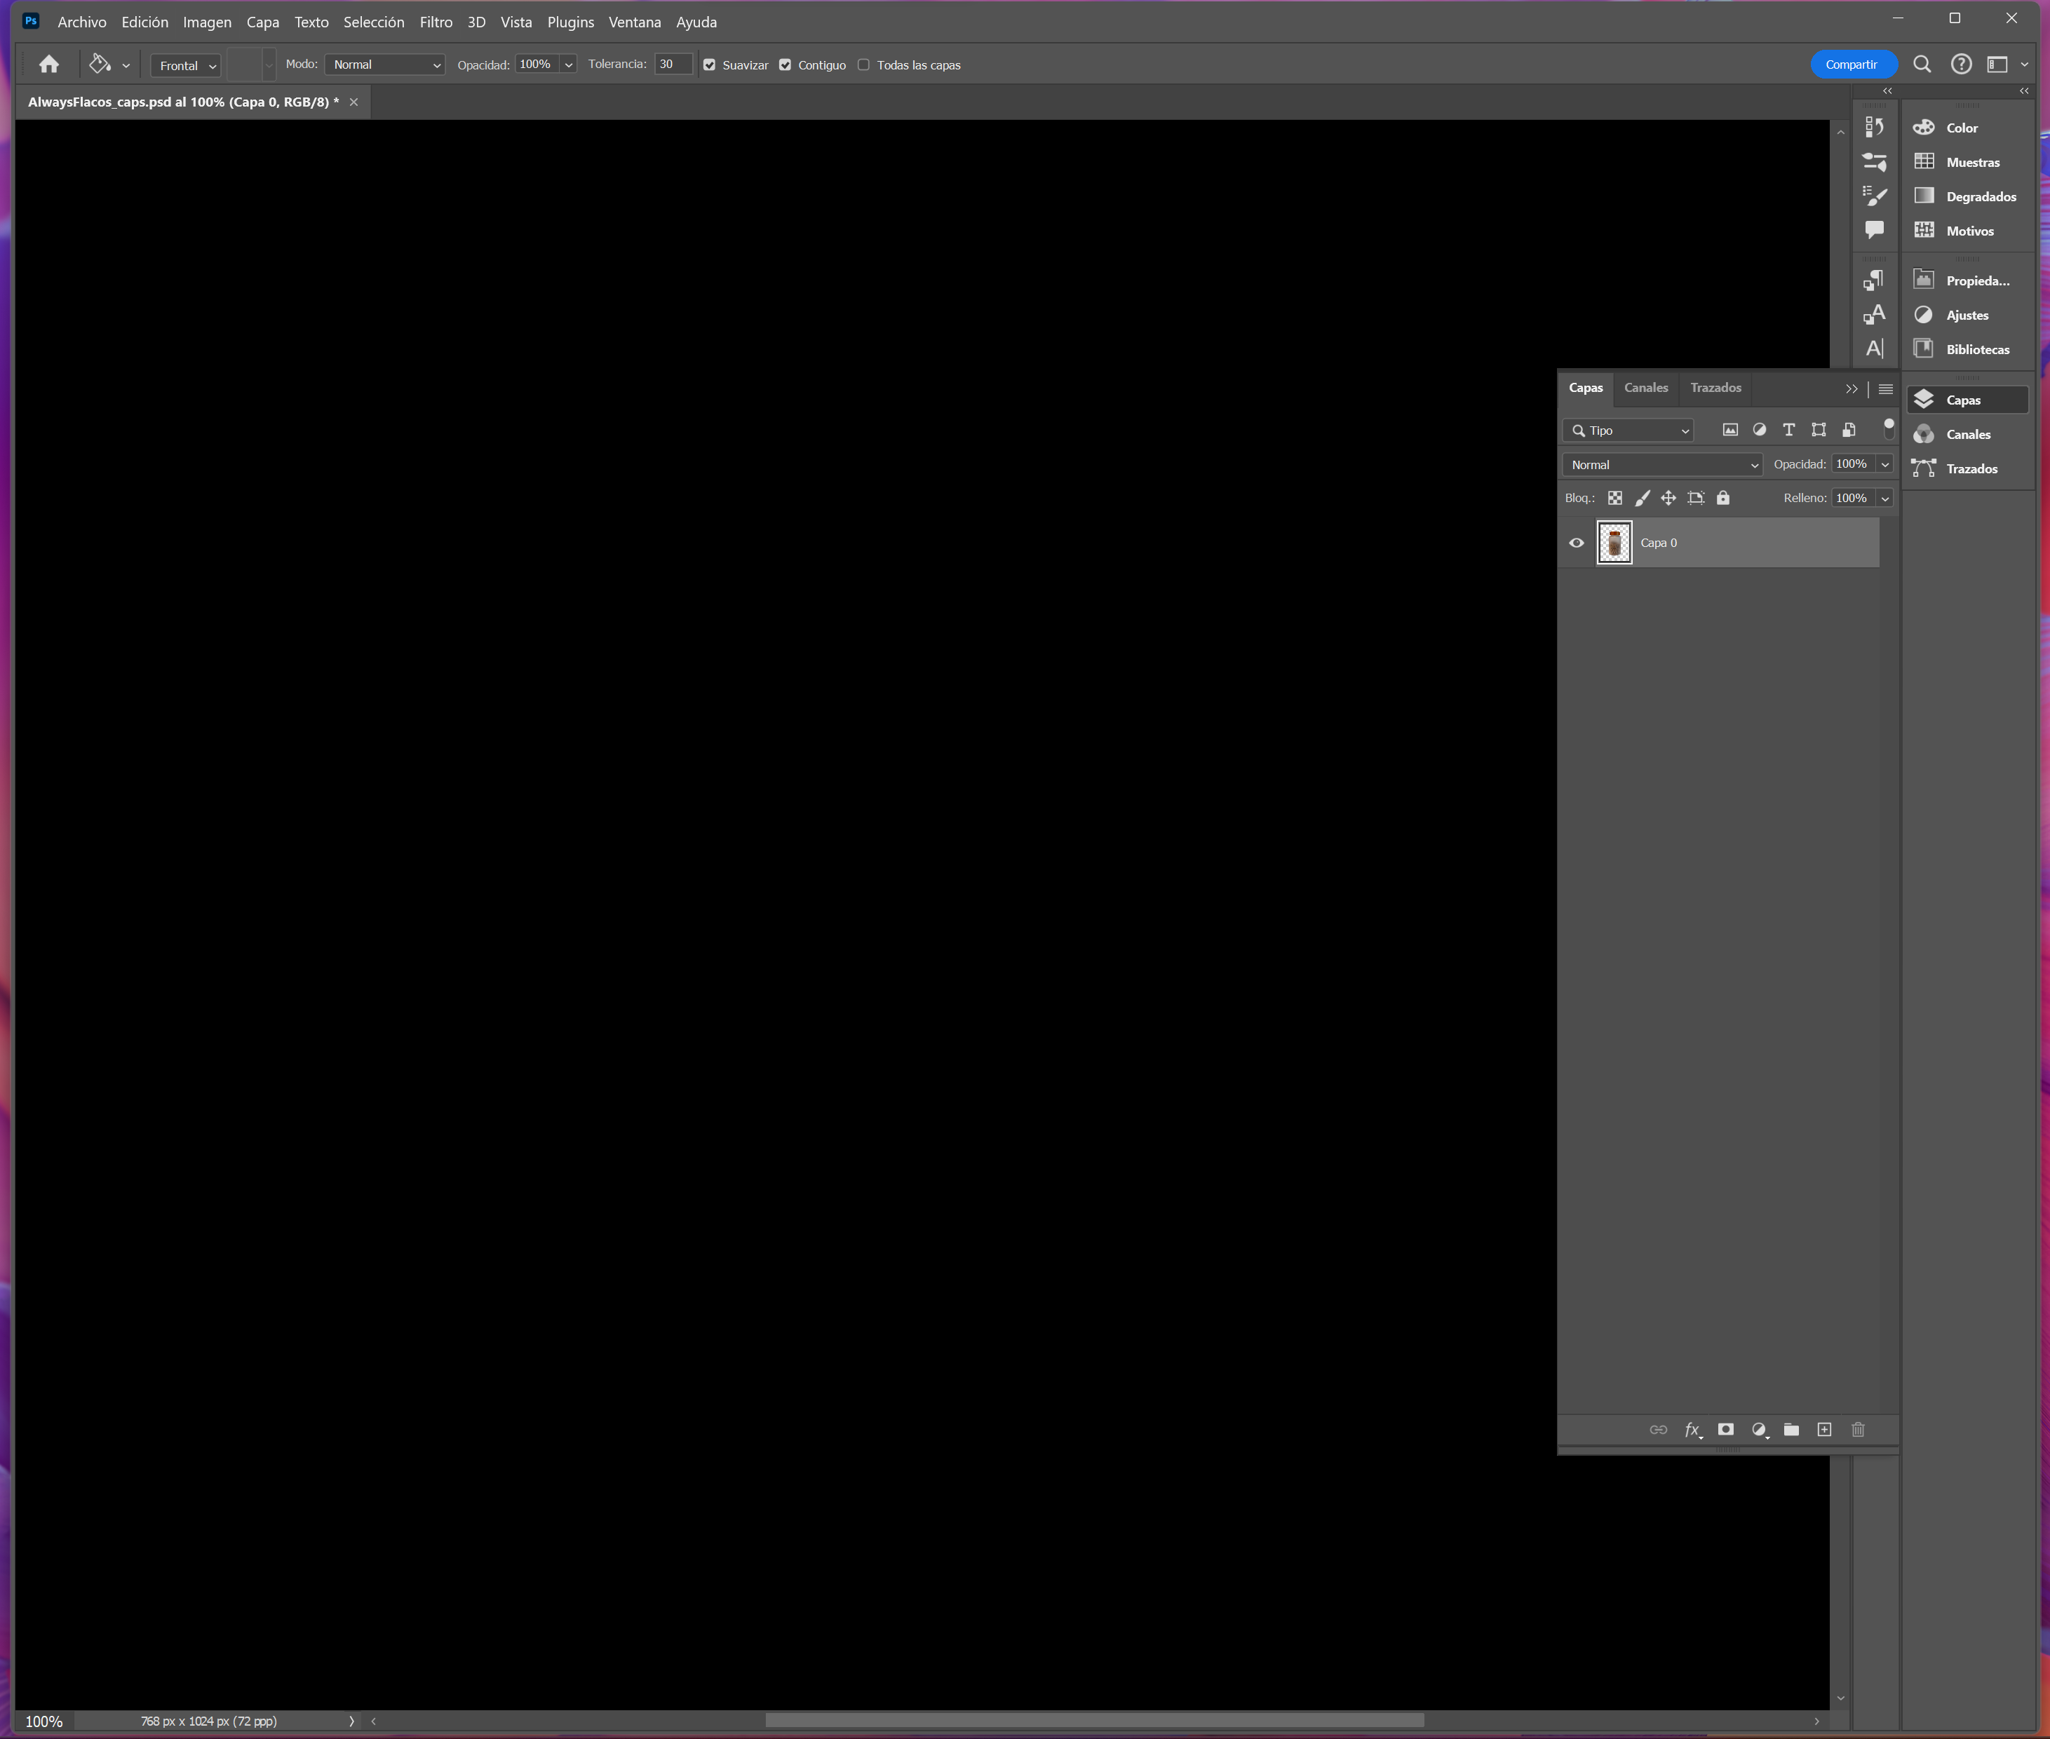Filter layers by text with the T icon

(1790, 430)
